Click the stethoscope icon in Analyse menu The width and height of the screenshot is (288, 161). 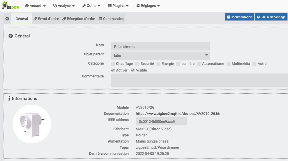tap(55, 6)
